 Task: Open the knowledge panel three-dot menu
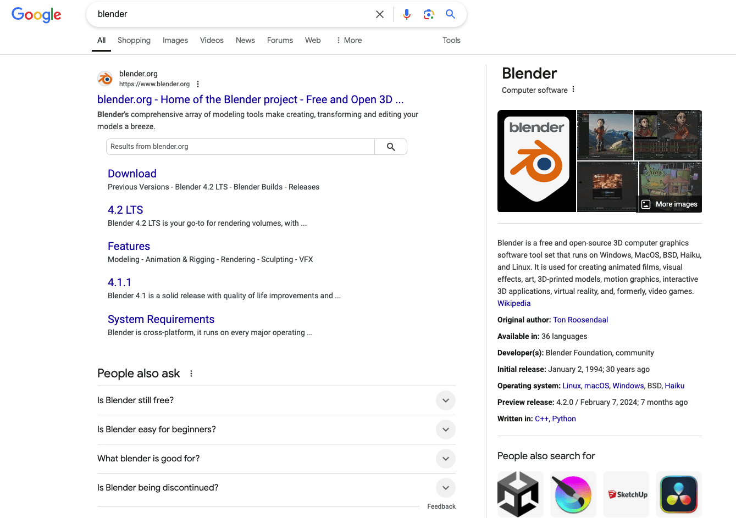click(573, 89)
